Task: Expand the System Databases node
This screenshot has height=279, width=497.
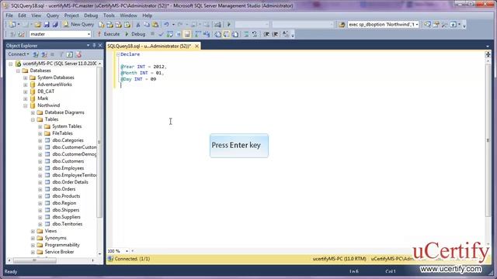Action: click(x=26, y=77)
